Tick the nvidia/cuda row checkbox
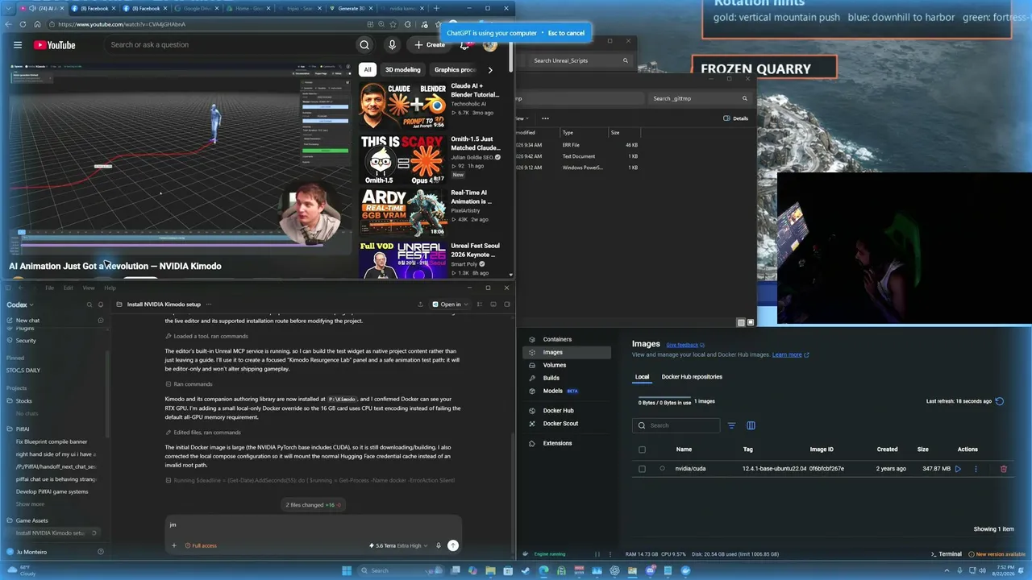This screenshot has height=580, width=1032. pyautogui.click(x=642, y=469)
